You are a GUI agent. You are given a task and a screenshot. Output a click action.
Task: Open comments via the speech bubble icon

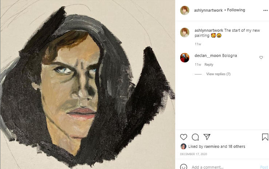195,137
